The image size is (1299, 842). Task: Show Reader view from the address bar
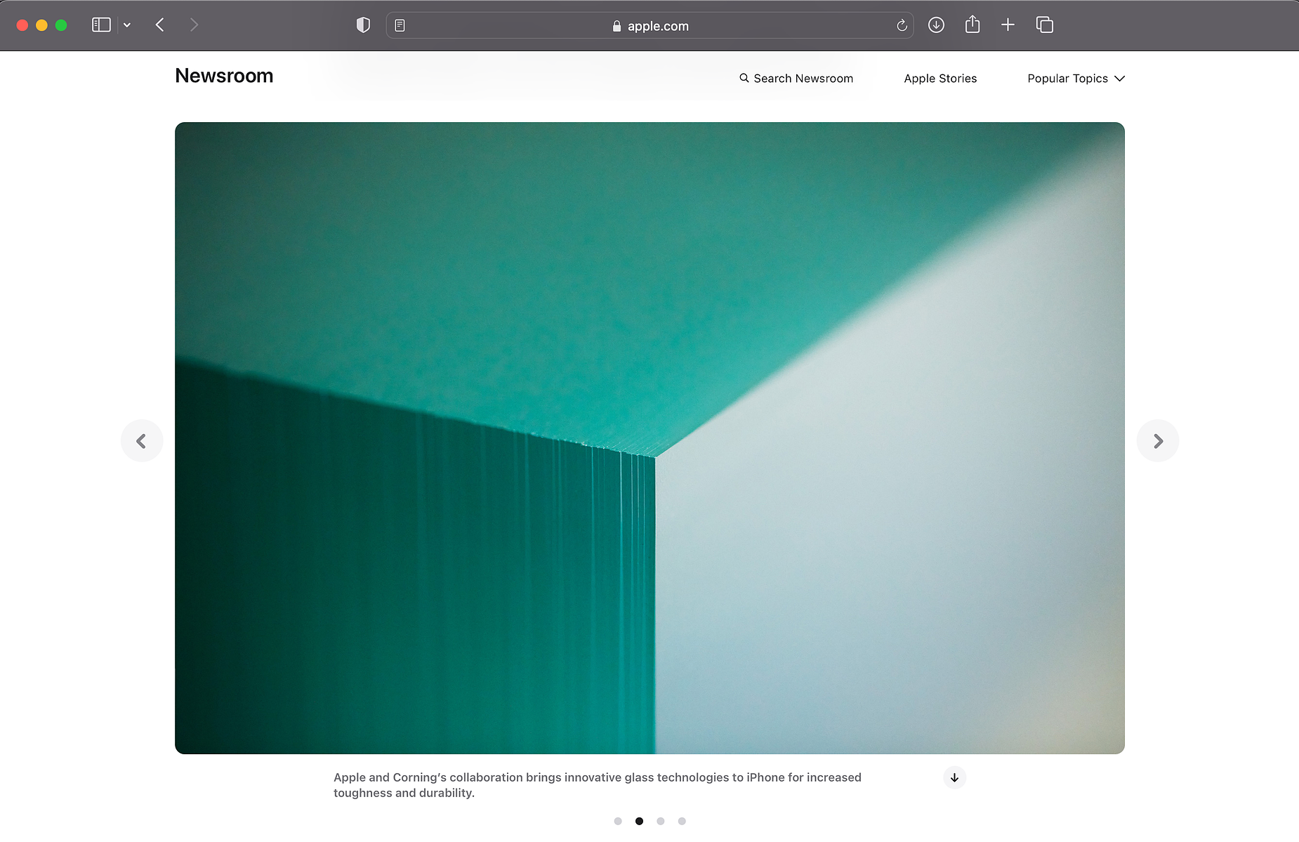click(400, 25)
